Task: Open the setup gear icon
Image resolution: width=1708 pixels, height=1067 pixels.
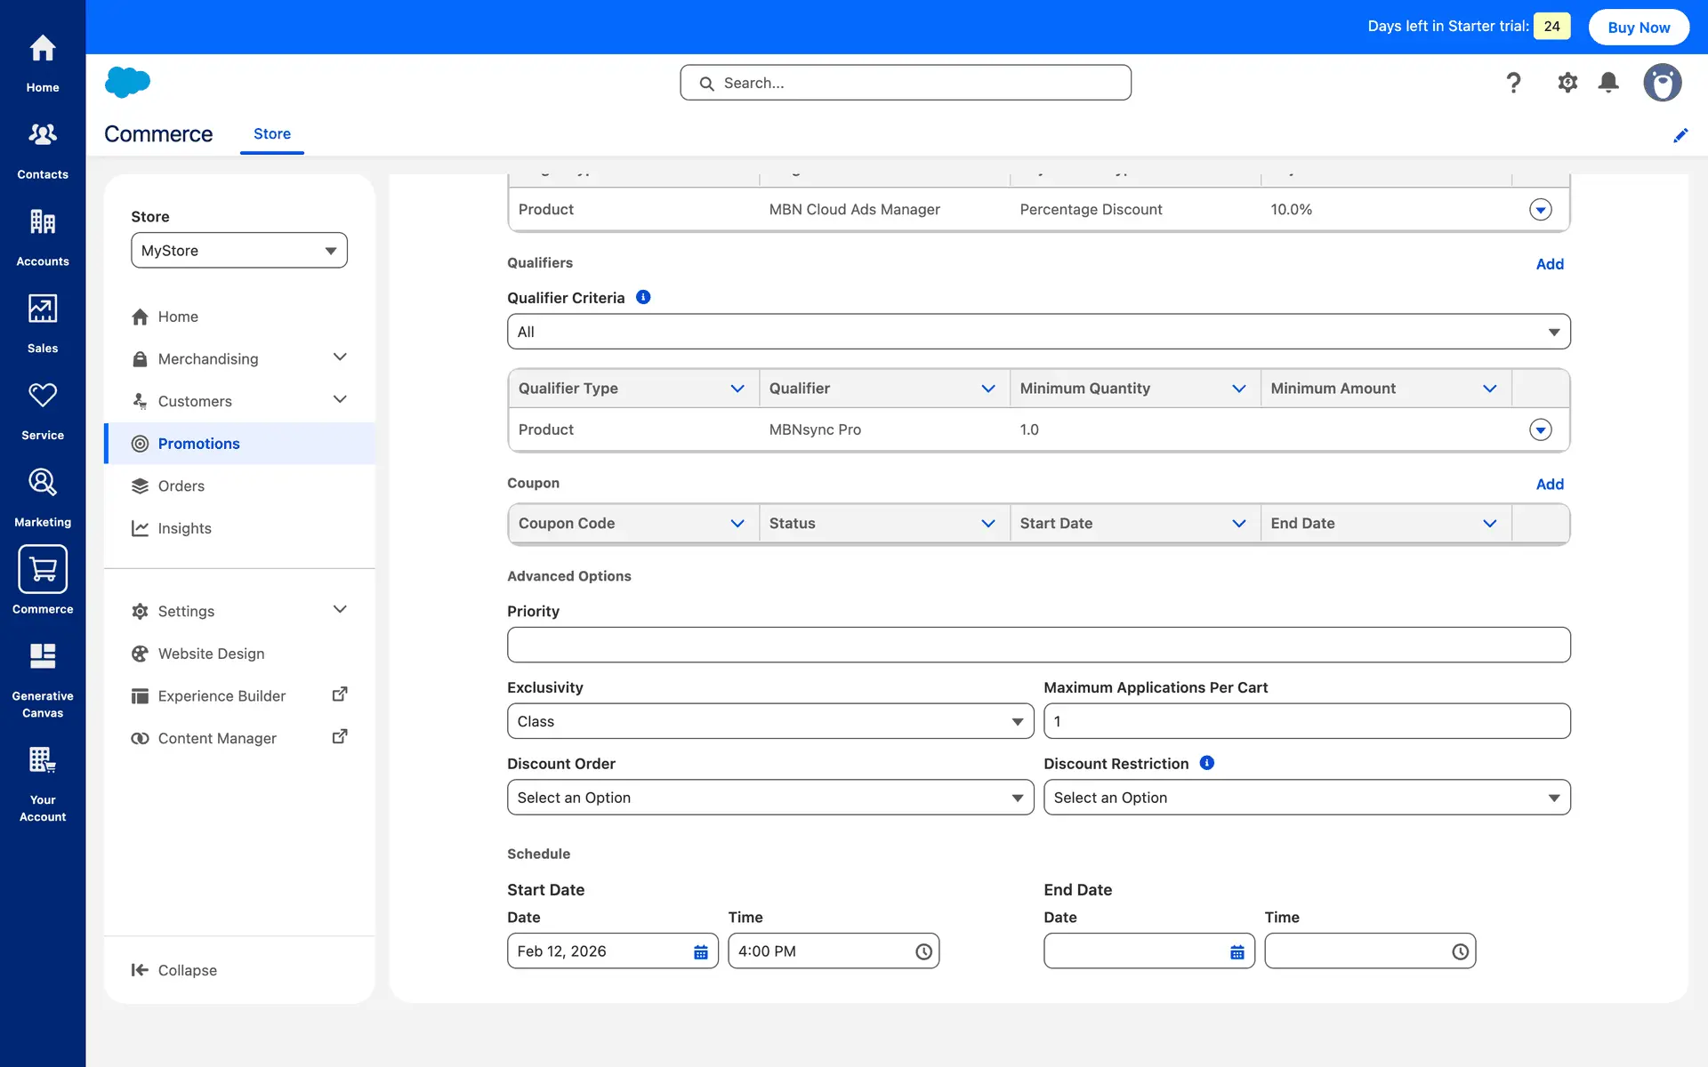Action: [1567, 83]
